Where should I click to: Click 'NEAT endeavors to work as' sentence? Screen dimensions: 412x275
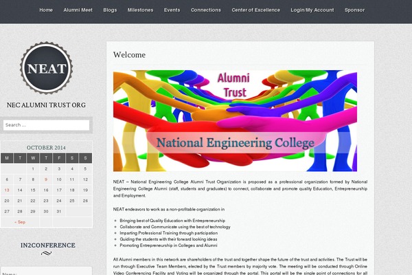pyautogui.click(x=169, y=210)
